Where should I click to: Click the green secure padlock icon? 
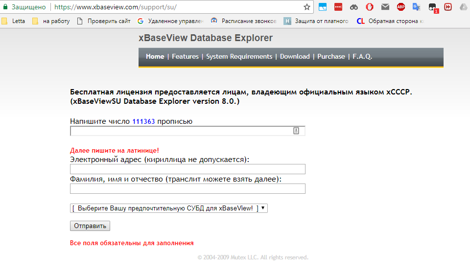[x=5, y=6]
